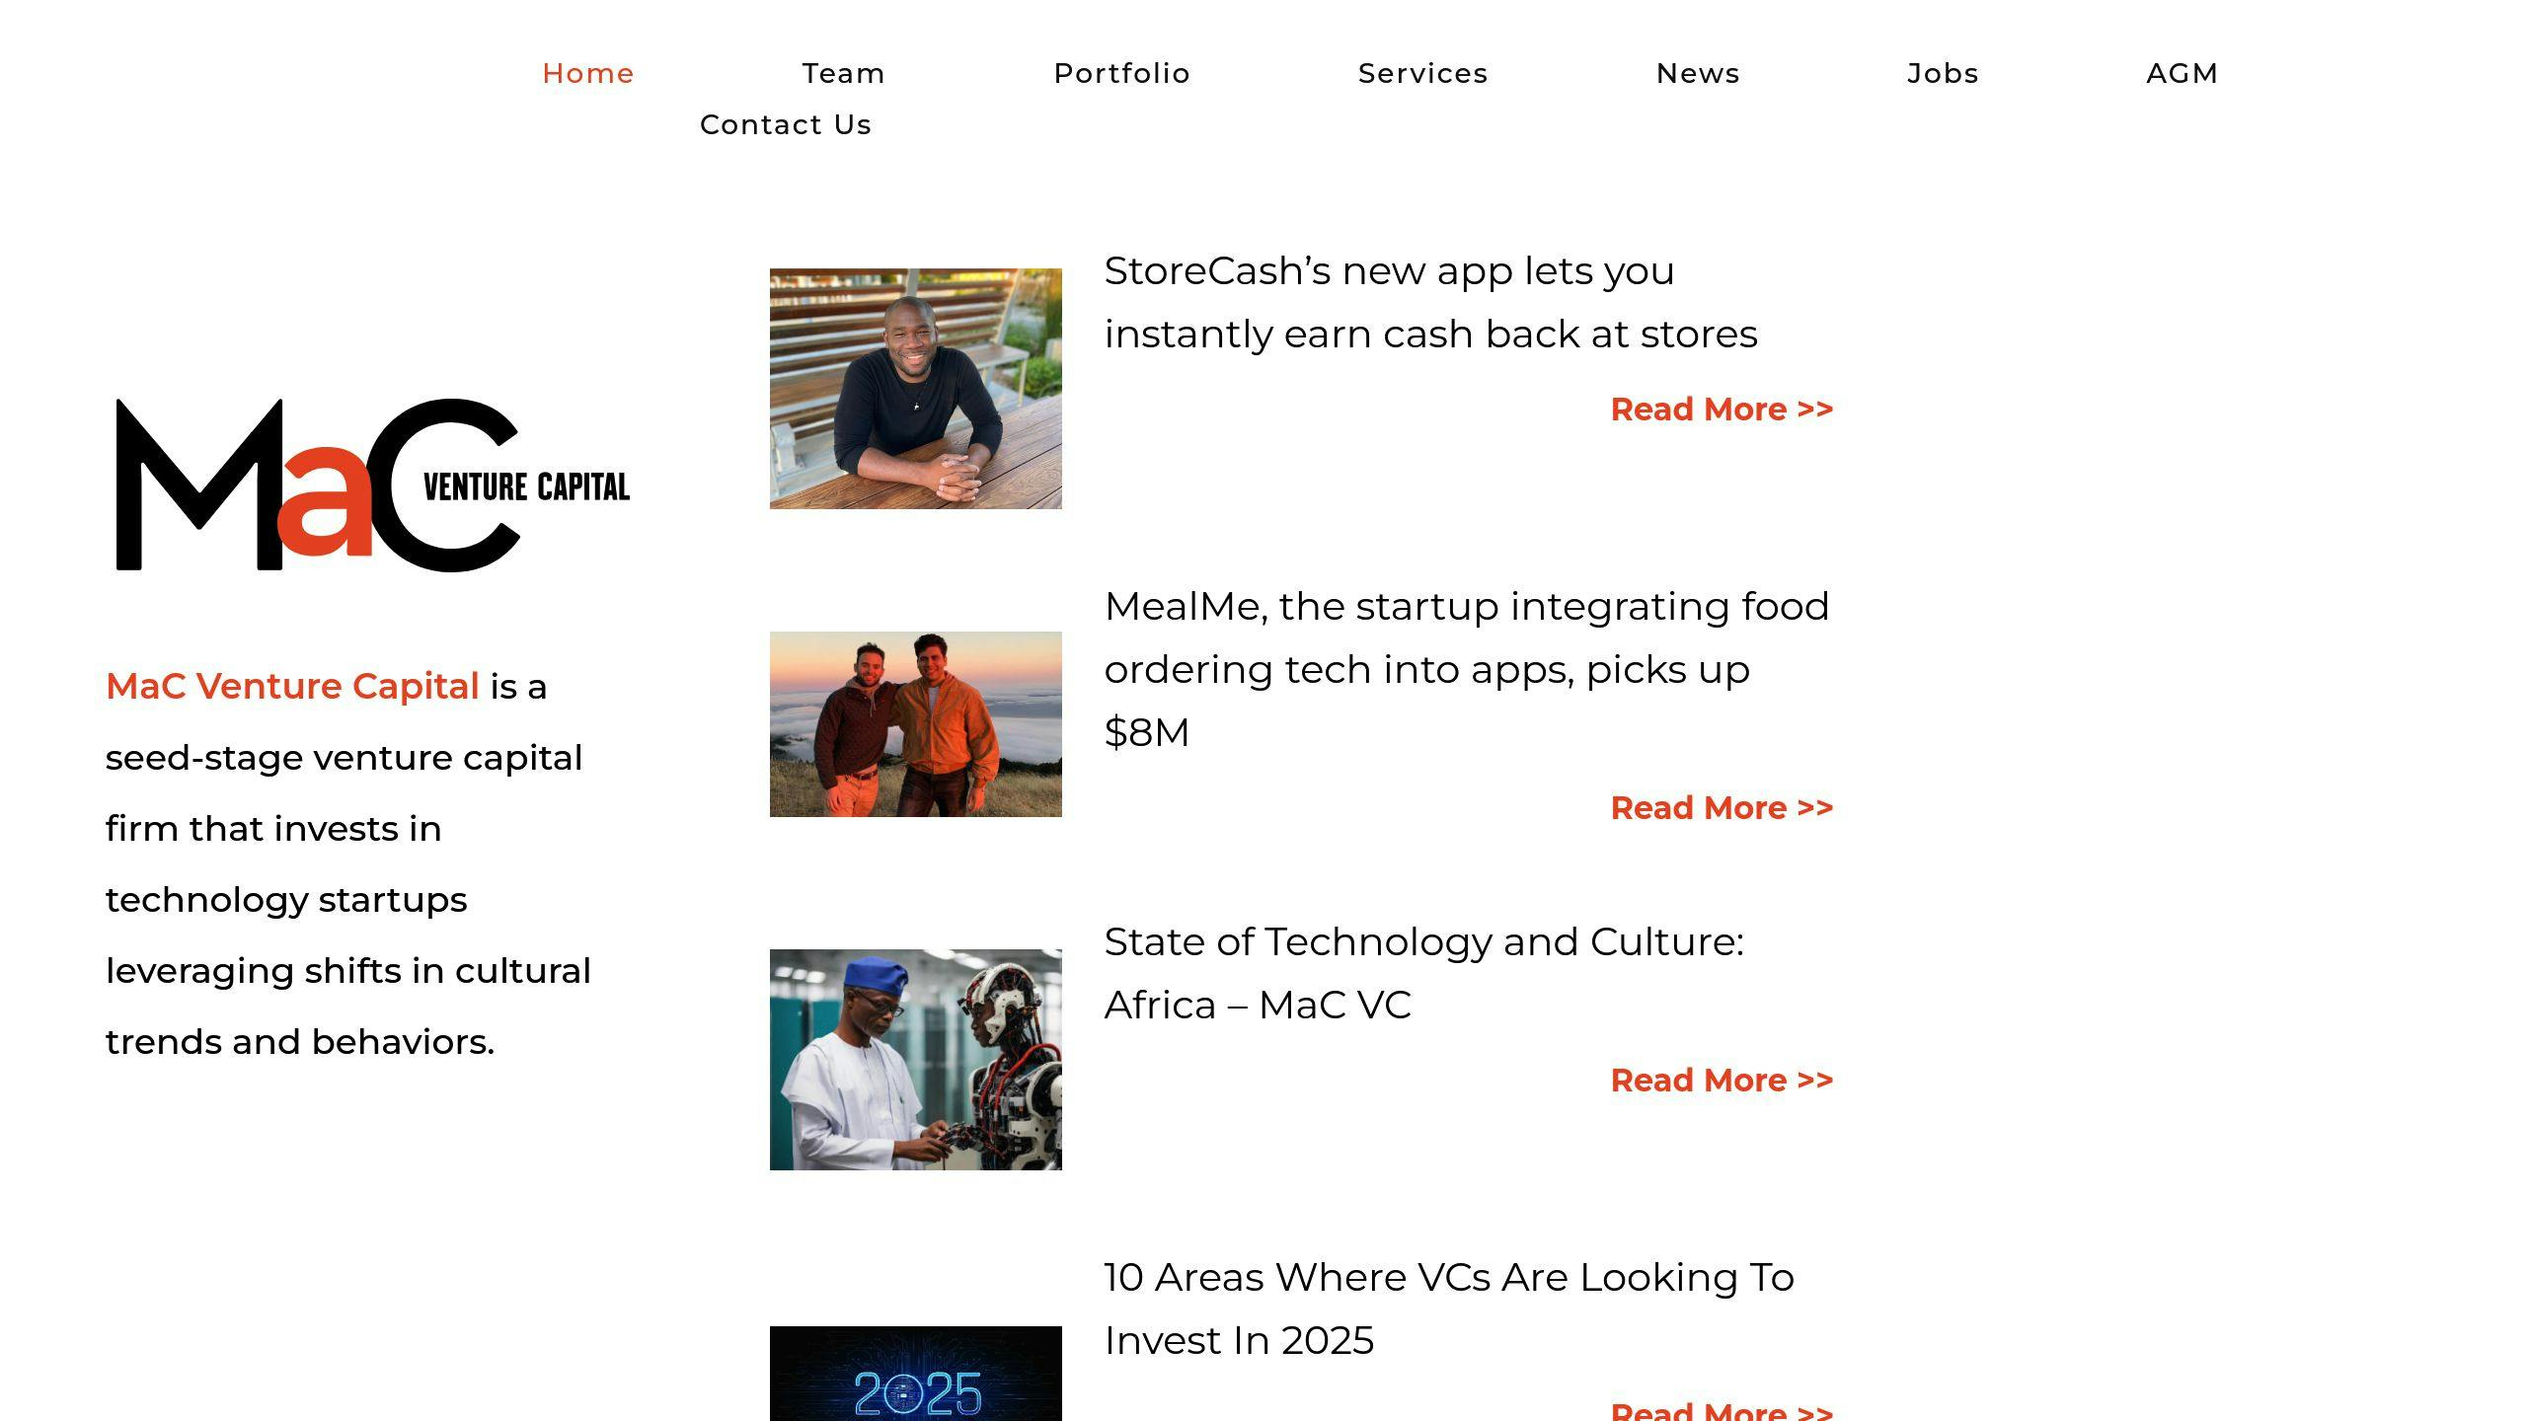The width and height of the screenshot is (2527, 1421).
Task: Open the AGM menu link
Action: click(2182, 73)
